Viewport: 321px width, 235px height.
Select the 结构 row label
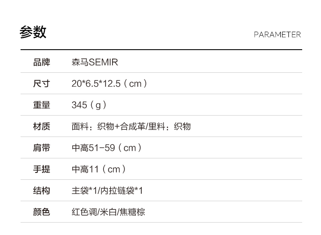click(x=42, y=191)
